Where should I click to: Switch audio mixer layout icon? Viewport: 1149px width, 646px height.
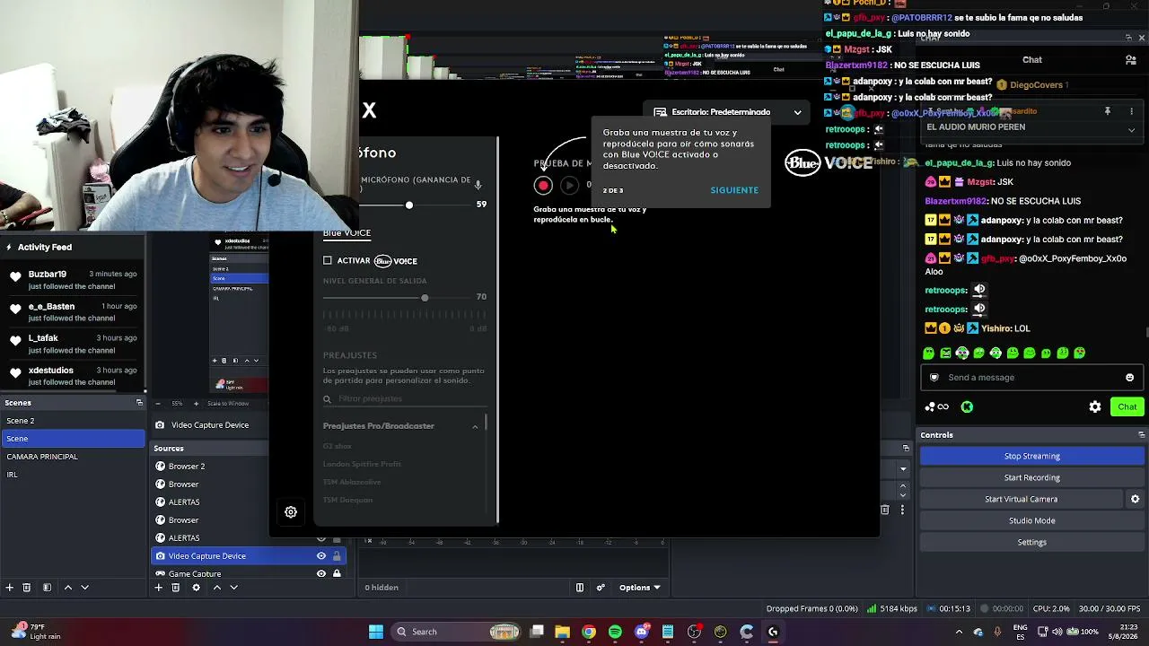click(580, 588)
